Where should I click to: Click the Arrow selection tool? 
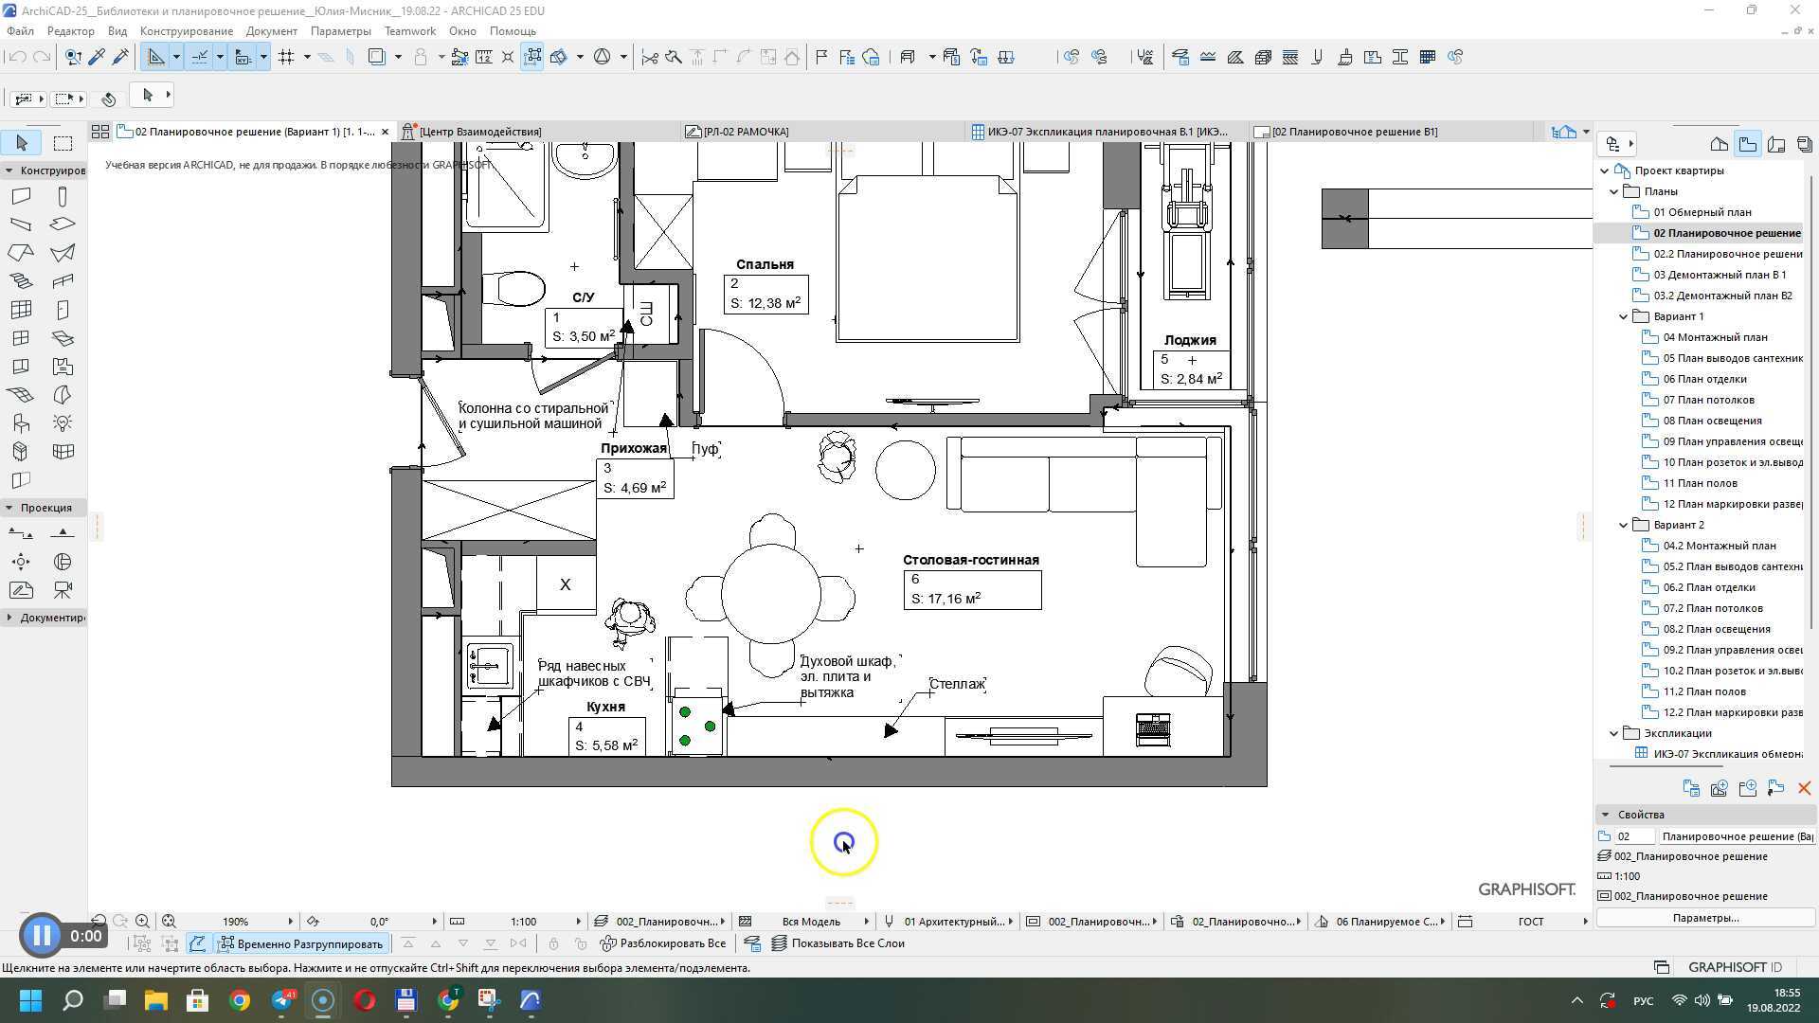click(x=21, y=143)
